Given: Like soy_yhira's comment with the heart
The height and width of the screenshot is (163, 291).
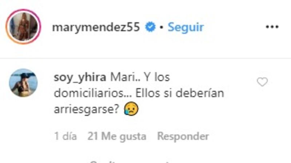Looking at the screenshot, I should point(262,82).
